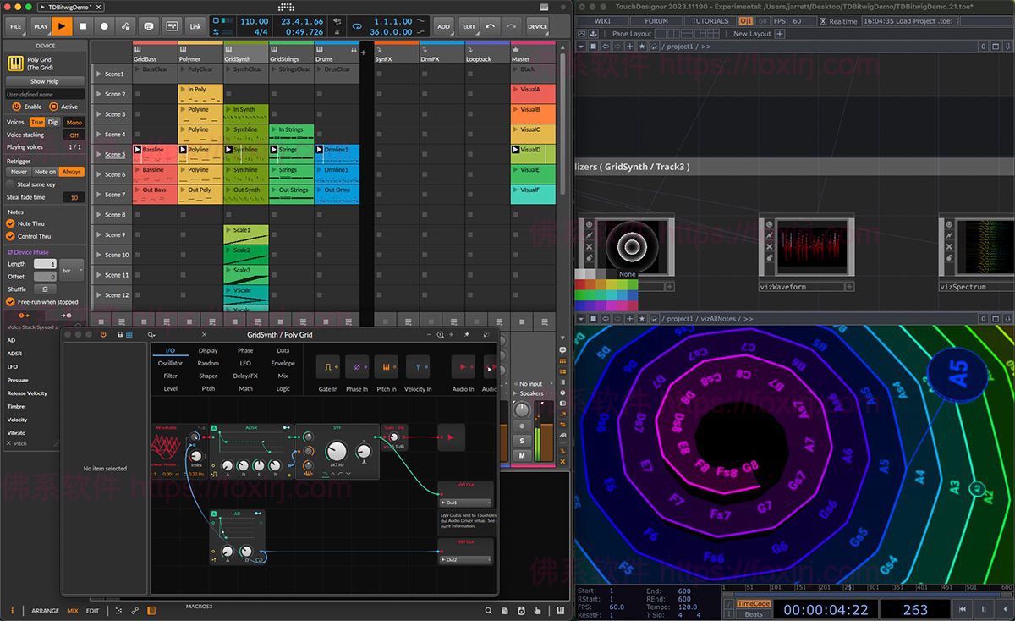Open the WIKI menu in TouchDesigner
Screen dimensions: 1015x621
tap(603, 21)
